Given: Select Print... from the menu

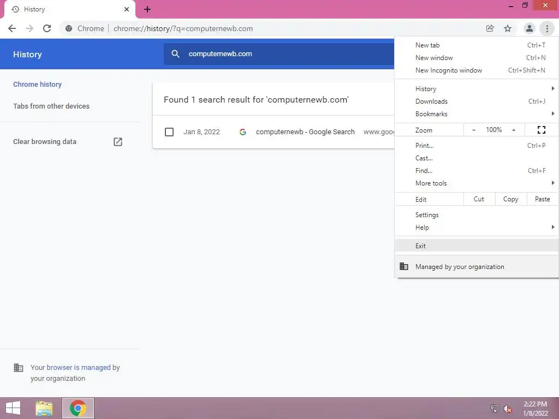Looking at the screenshot, I should point(477,145).
